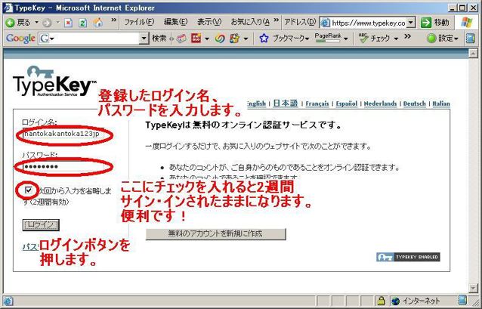
Task: Expand more Google toolbar buttons chevron
Action: point(408,36)
